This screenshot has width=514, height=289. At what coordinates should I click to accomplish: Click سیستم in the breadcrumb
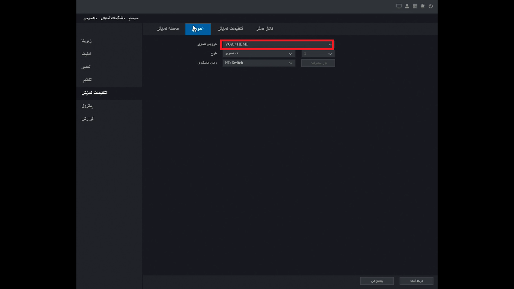pyautogui.click(x=134, y=18)
